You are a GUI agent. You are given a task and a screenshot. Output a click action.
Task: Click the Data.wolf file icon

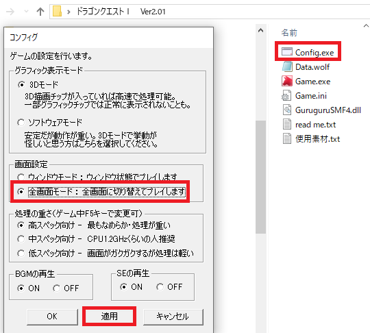287,66
